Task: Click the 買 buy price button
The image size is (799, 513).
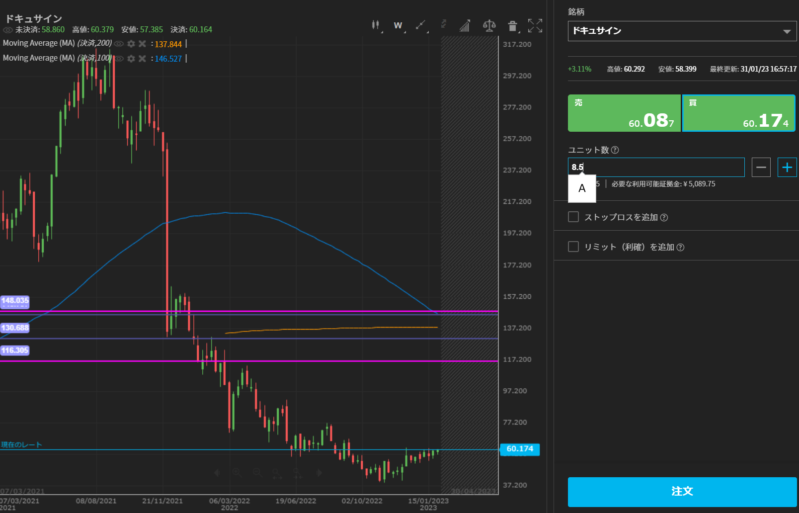Action: click(738, 113)
